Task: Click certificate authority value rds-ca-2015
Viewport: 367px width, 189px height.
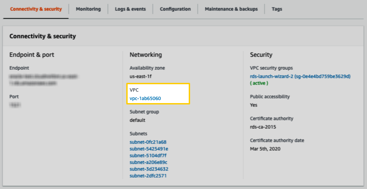Action: [263, 127]
